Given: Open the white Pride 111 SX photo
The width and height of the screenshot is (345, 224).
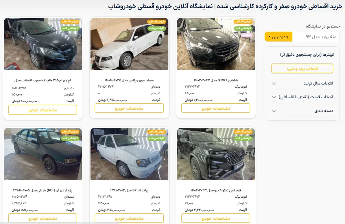Looking at the screenshot, I should (129, 154).
